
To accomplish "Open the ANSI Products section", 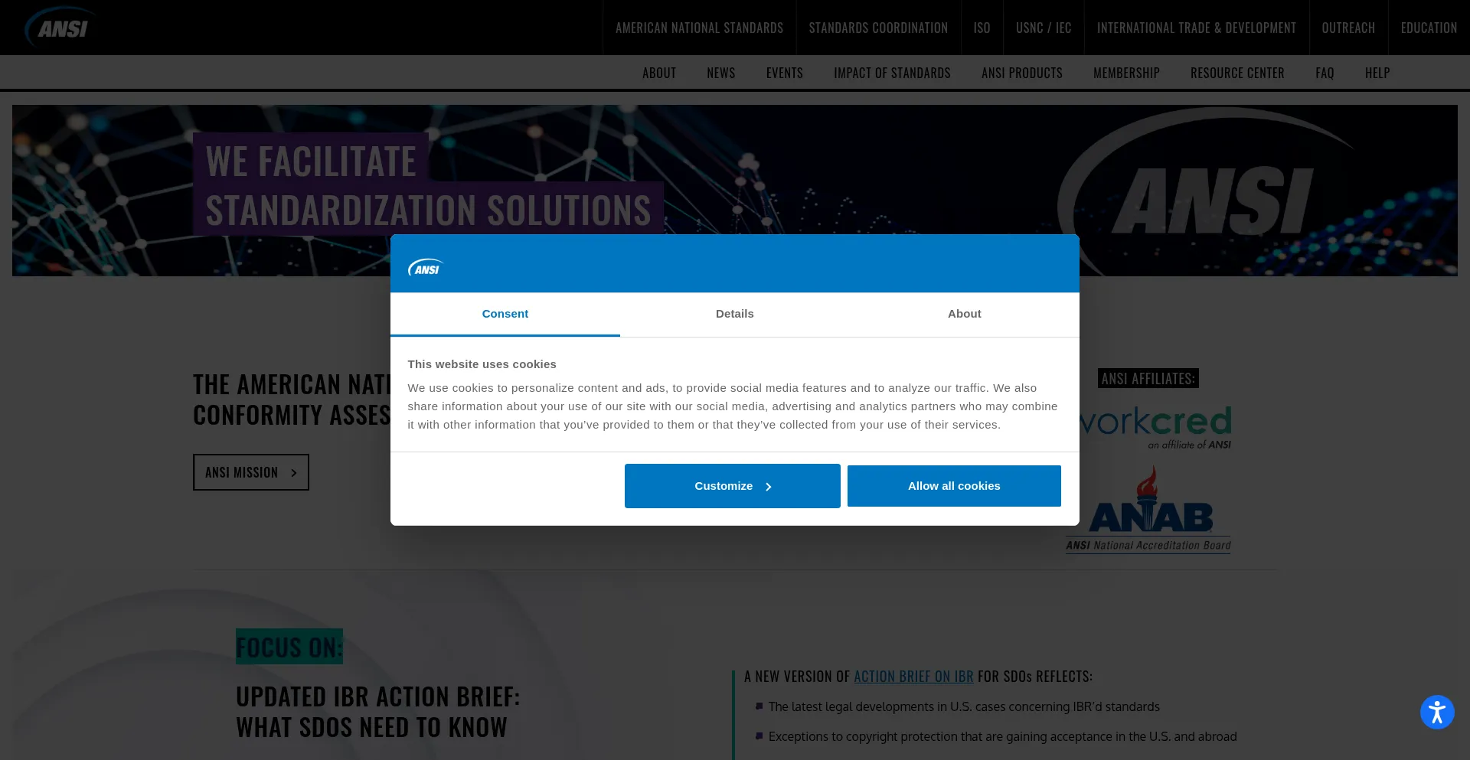I will [1021, 73].
